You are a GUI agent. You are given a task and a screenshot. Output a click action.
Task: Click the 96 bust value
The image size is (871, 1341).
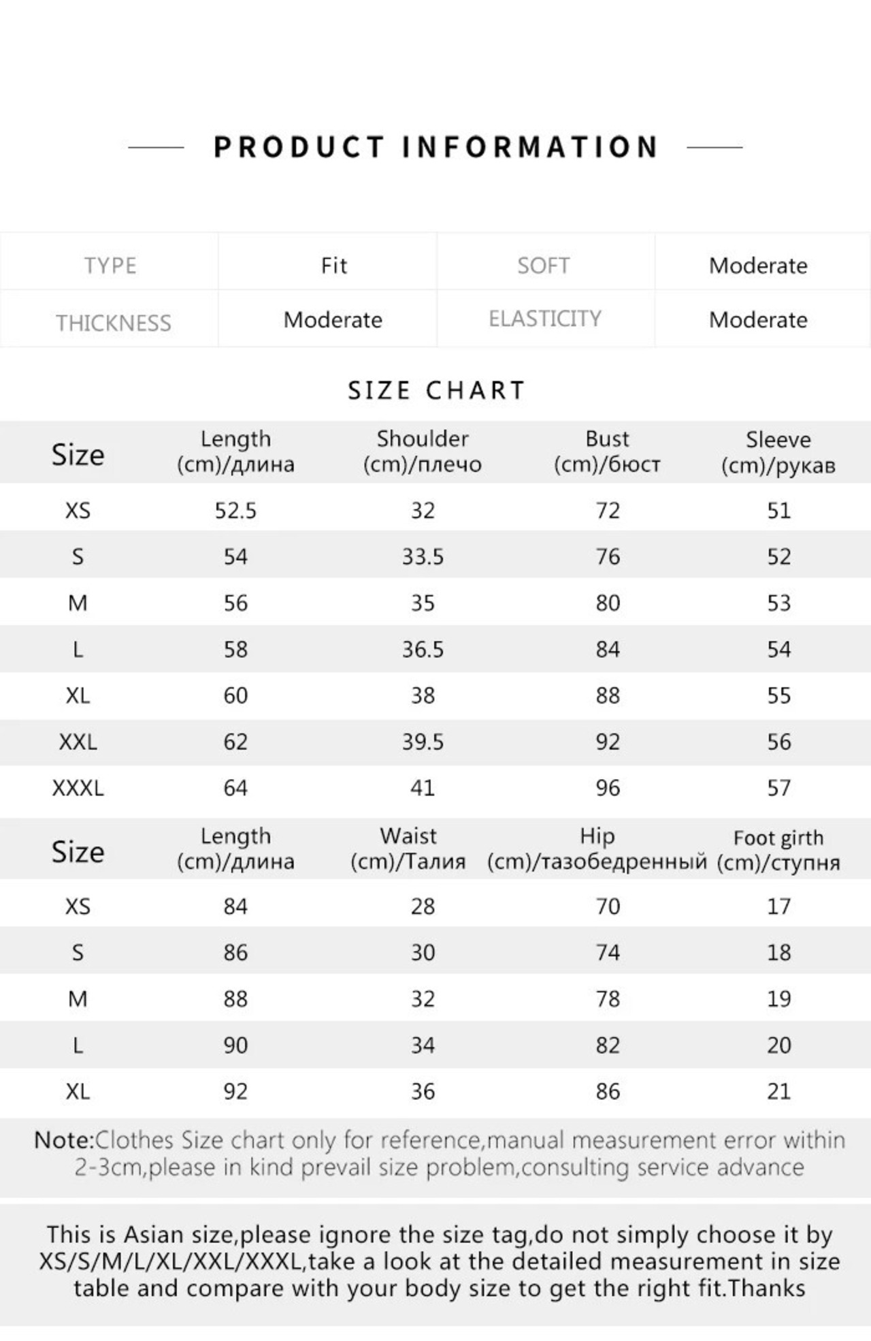click(607, 788)
